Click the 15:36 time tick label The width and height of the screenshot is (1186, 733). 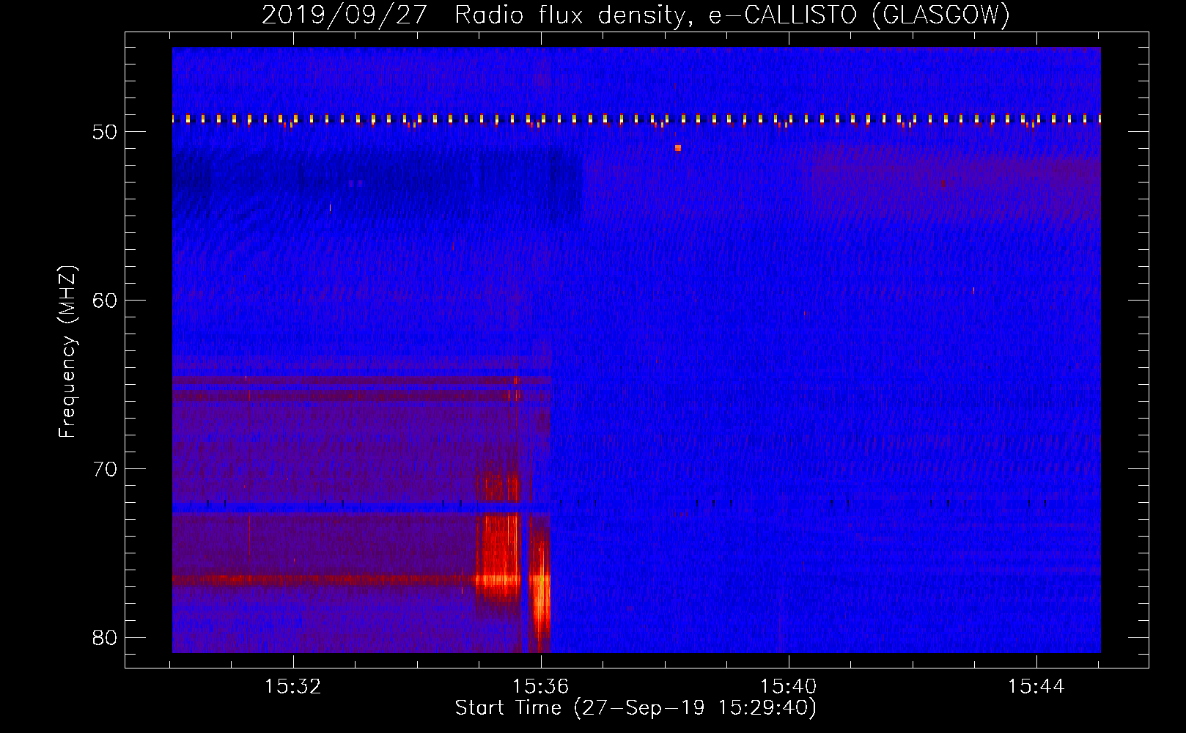[x=541, y=687]
